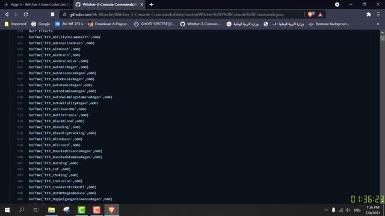Select the Witcher-3-Console-Commands GitHub tab
The image size is (385, 216).
[x=109, y=4]
